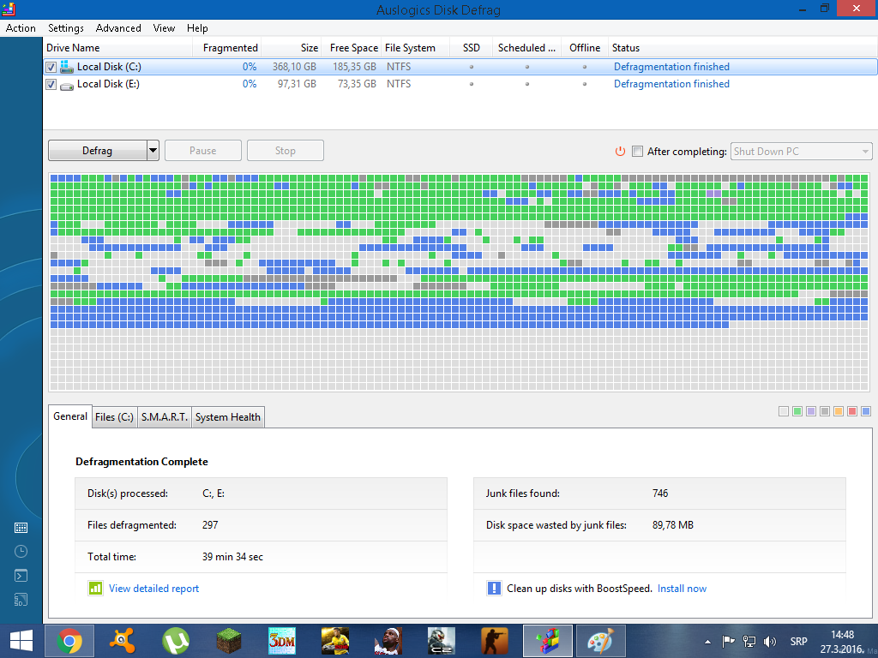
Task: Open the SSD optimization sidebar icon
Action: point(21,600)
